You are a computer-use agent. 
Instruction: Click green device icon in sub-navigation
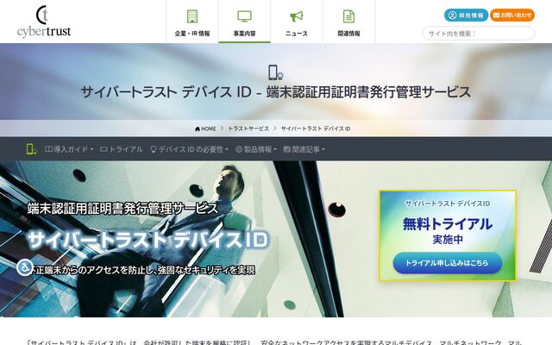(x=31, y=149)
